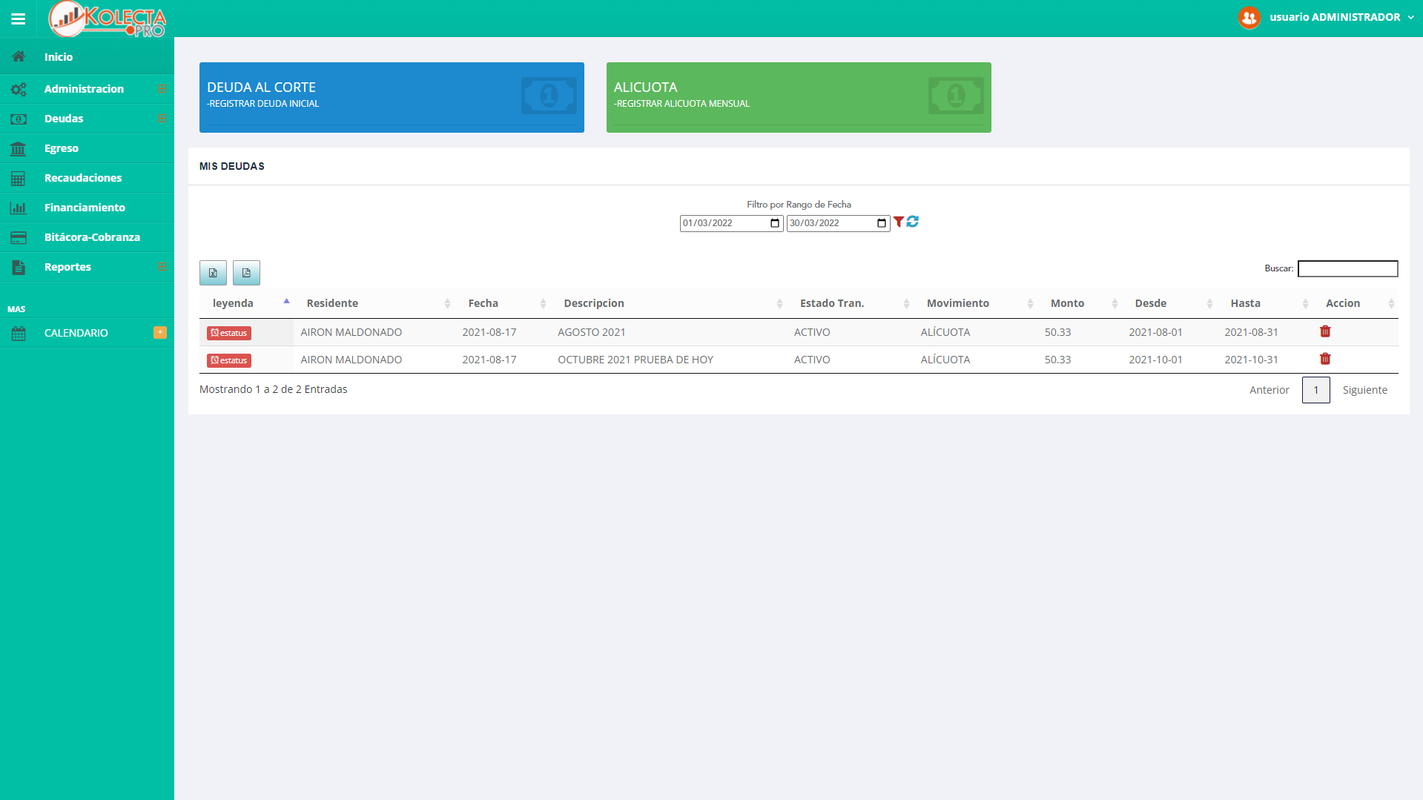Expand the Deudas sidebar menu
This screenshot has height=800, width=1423.
[x=64, y=119]
